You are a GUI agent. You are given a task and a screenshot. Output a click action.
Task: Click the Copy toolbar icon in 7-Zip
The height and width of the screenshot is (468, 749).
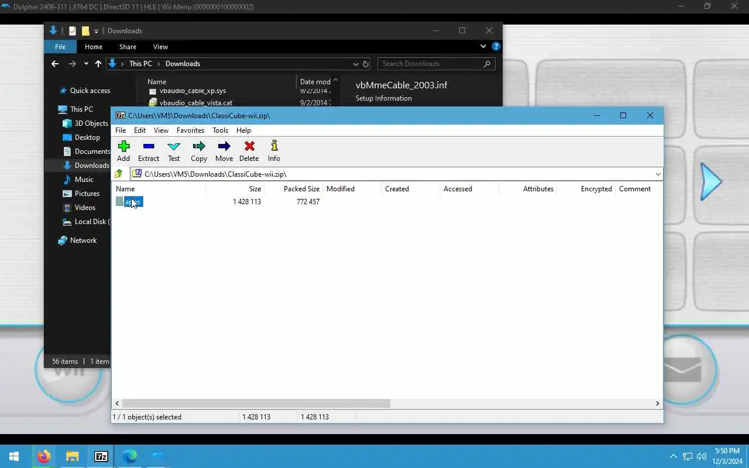click(199, 151)
